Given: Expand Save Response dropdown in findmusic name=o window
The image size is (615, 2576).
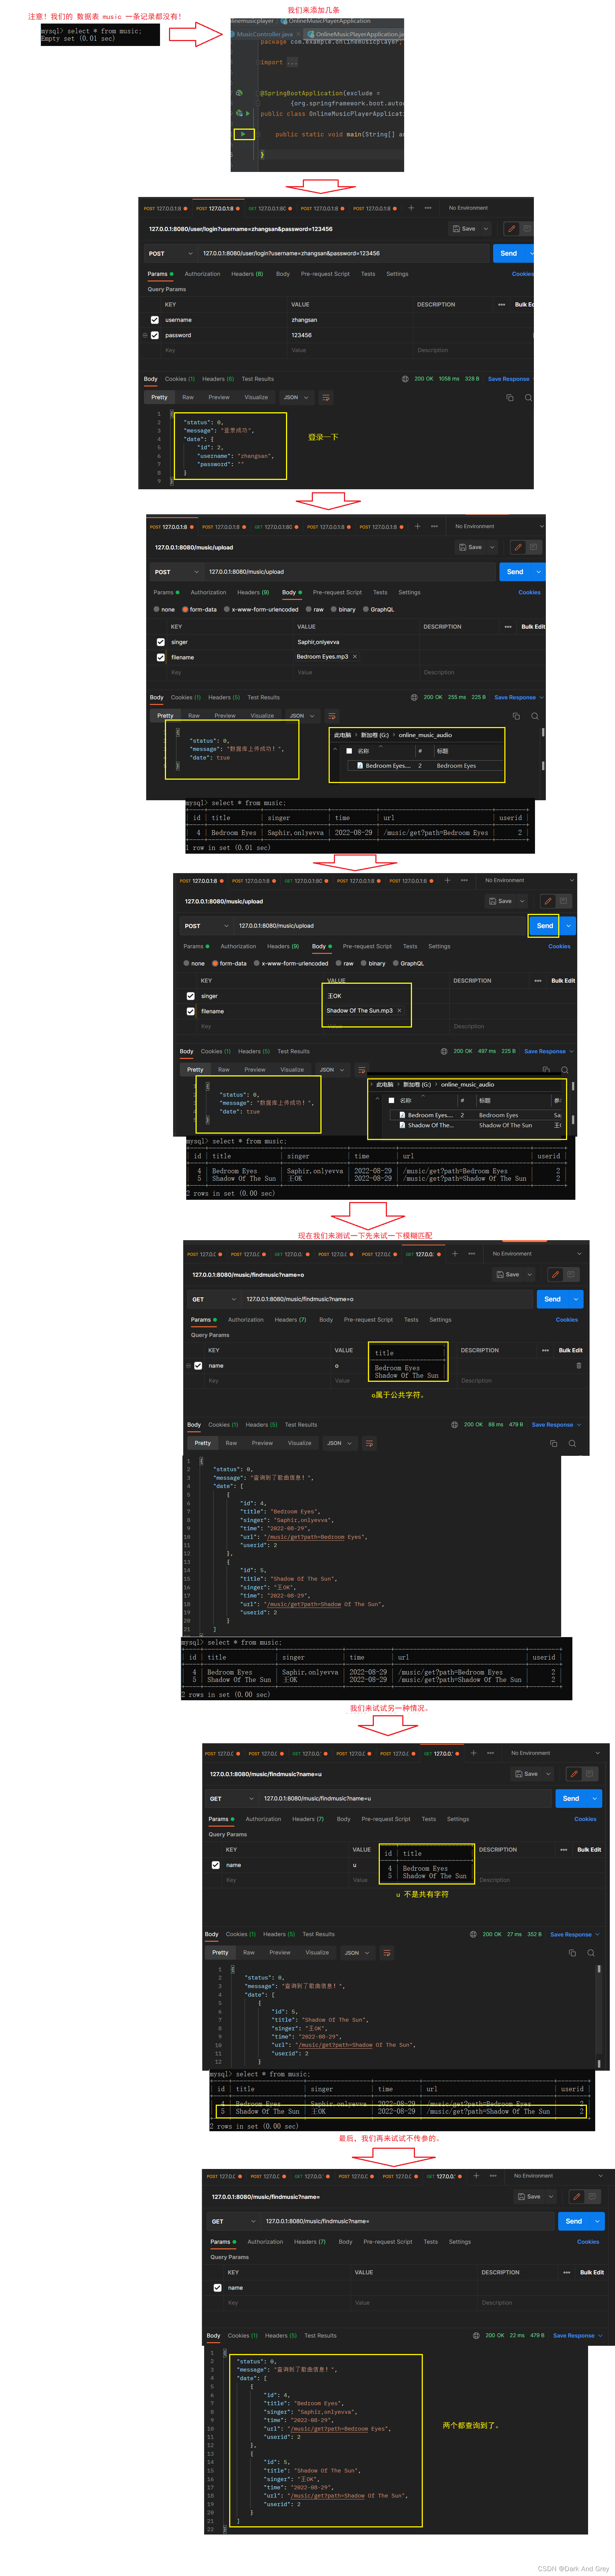Looking at the screenshot, I should (579, 1425).
